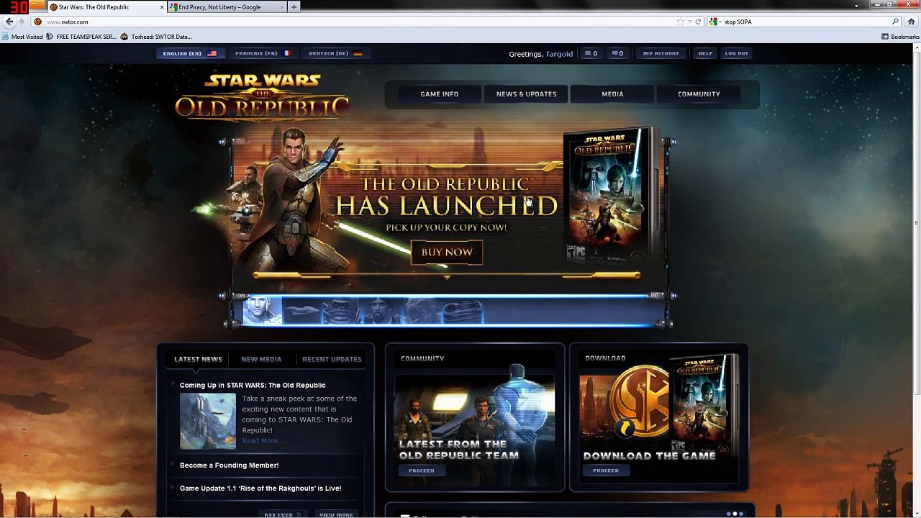921x518 pixels.
Task: Click the 'stop SOPA' search field
Action: click(x=806, y=22)
